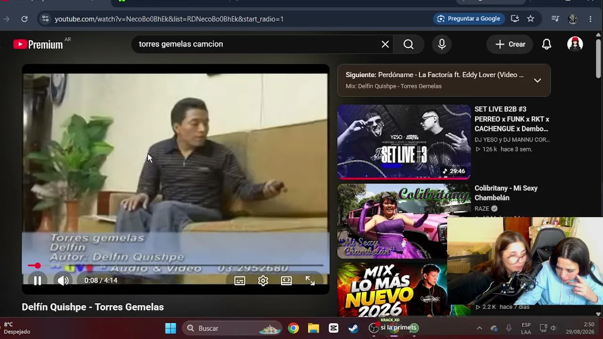Expand the Siguiente mix playlist panel
This screenshot has width=603, height=339.
coord(538,81)
